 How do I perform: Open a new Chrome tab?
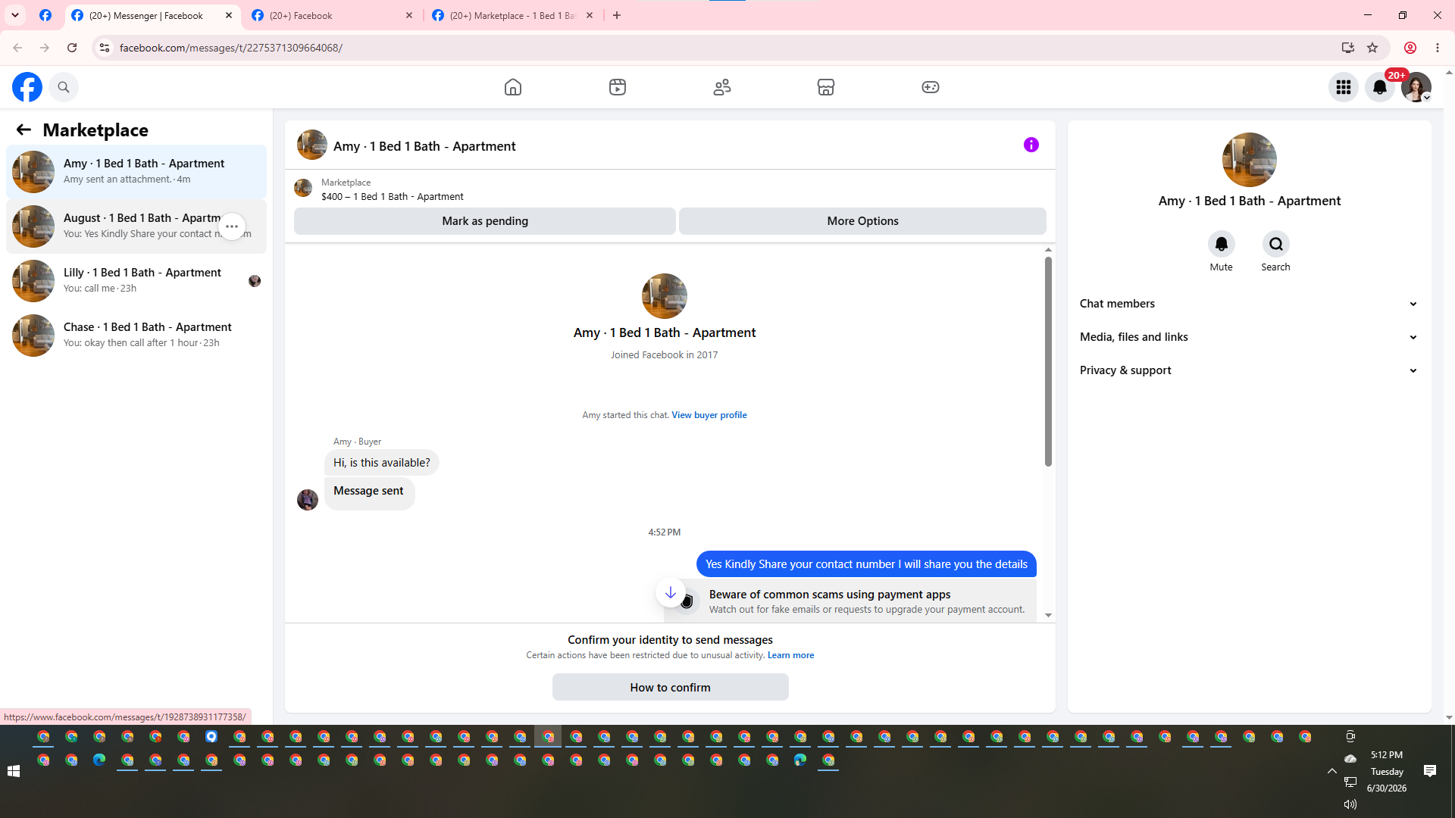[617, 15]
